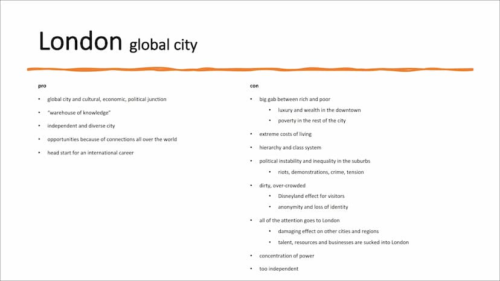The height and width of the screenshot is (281, 500).
Task: Click 'talent, resources and businesses are sucked into London'
Action: point(344,242)
